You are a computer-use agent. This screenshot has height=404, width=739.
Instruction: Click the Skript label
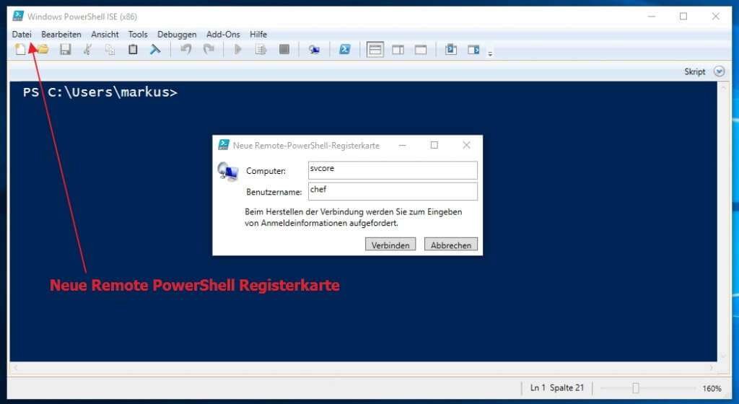[695, 71]
